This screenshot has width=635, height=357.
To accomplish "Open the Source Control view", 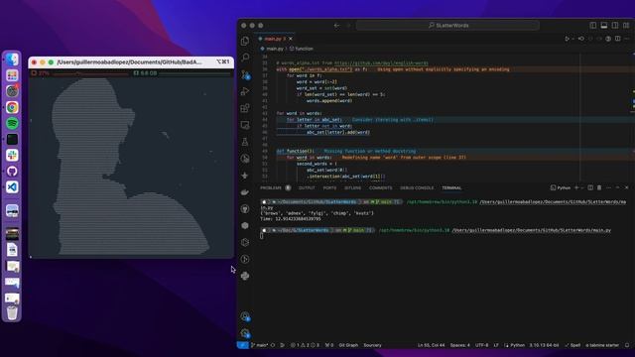I will tap(245, 74).
